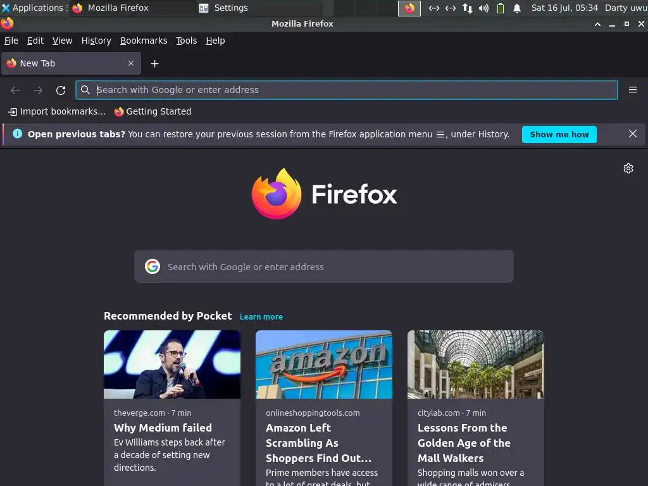Click the Google logo in page search box
The width and height of the screenshot is (648, 486).
pos(153,266)
